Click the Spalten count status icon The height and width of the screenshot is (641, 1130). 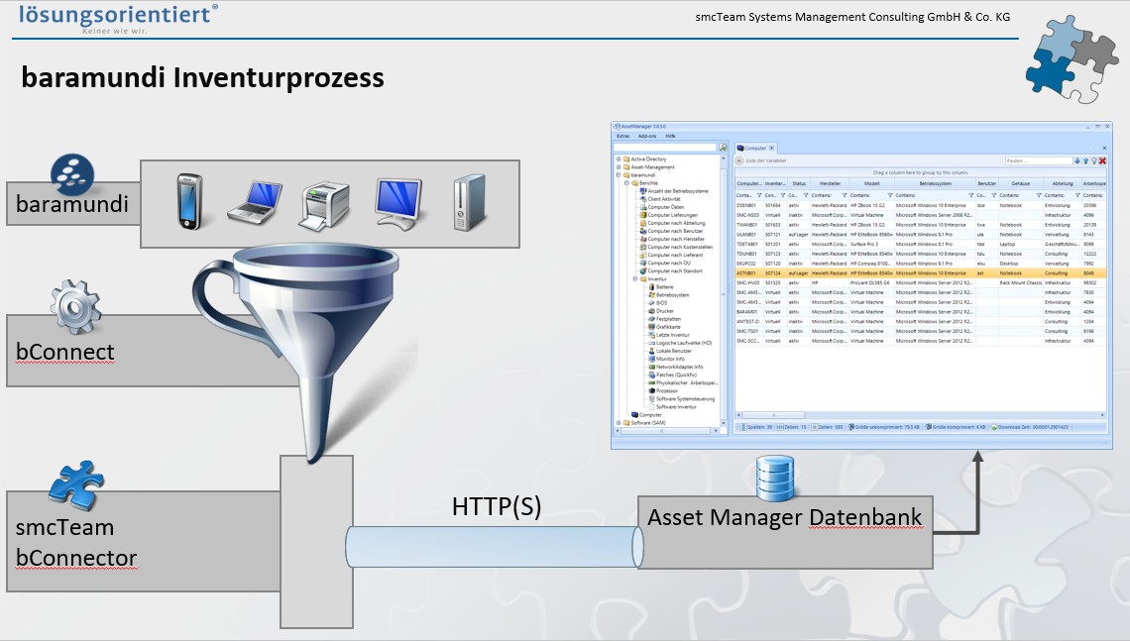point(743,427)
